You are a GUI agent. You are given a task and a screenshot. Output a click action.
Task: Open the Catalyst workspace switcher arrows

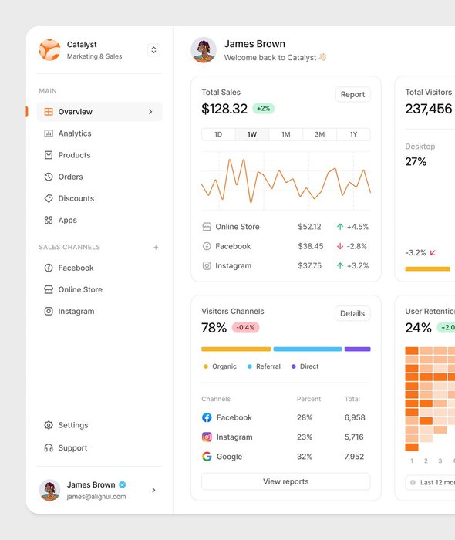click(x=153, y=50)
